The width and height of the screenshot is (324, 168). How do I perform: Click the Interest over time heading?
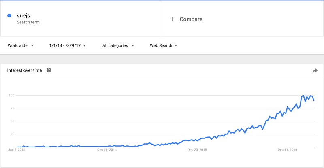point(24,70)
